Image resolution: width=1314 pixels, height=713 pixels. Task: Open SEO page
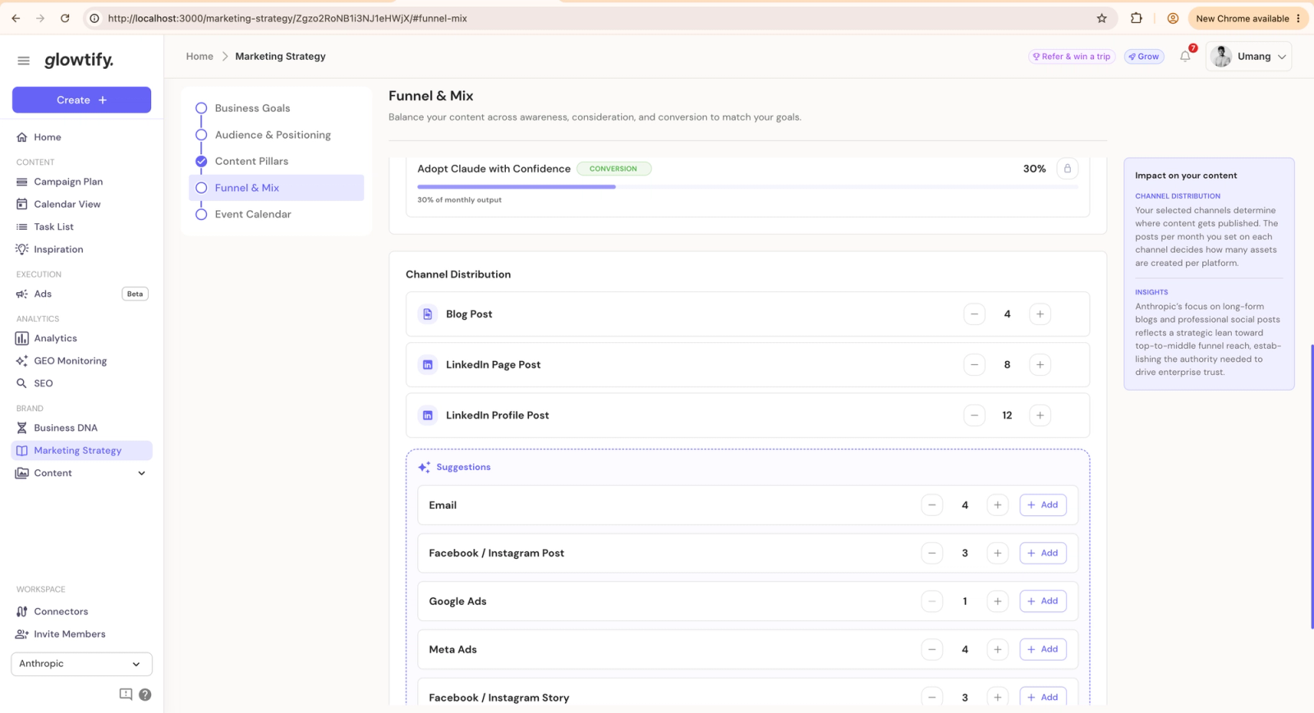click(x=43, y=383)
